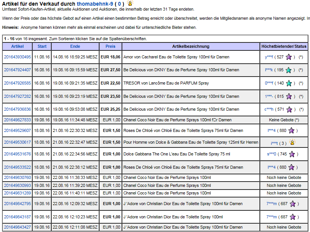Select TRESOR von Lancôme item description
Screen dimensions: 310x232
click(x=166, y=83)
